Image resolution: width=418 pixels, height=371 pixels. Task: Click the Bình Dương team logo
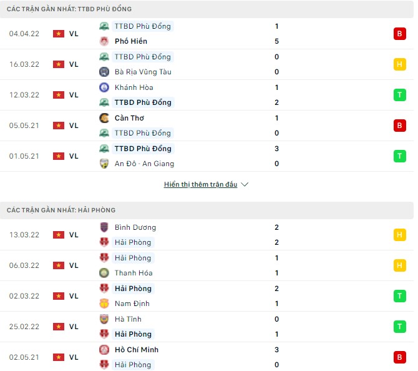104,227
